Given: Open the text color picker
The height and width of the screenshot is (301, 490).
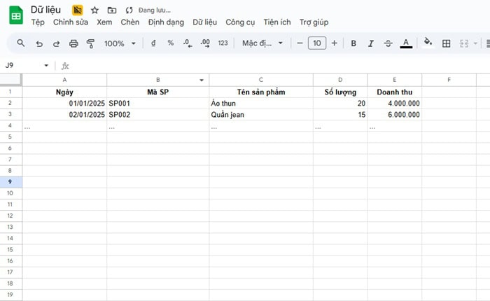Looking at the screenshot, I should tap(406, 43).
